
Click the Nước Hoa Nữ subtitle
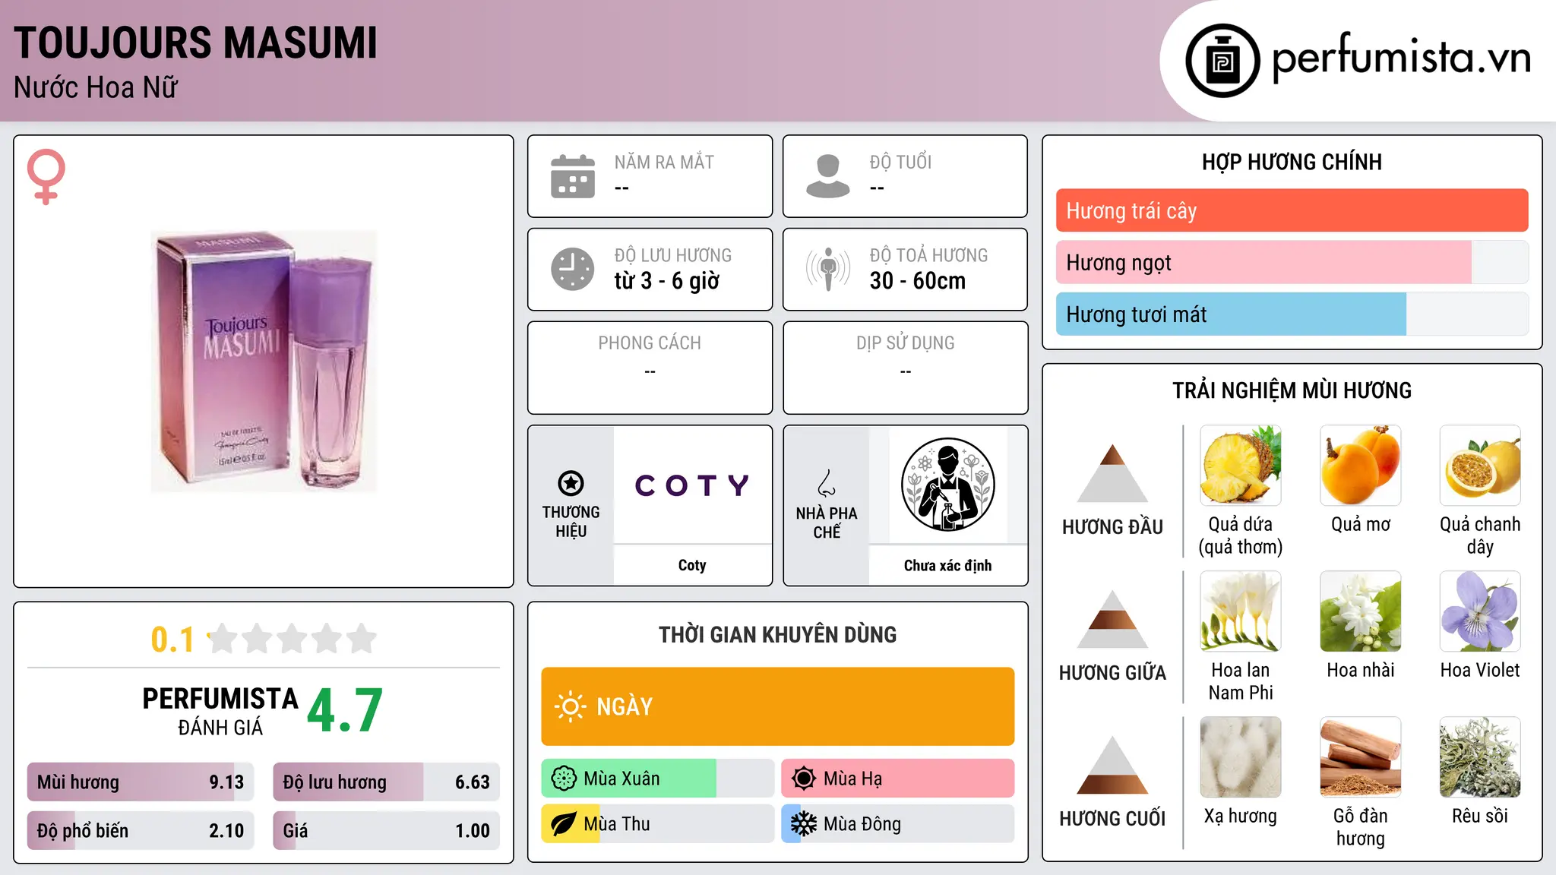point(96,87)
